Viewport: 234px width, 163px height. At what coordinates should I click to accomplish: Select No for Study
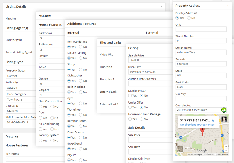(x=81, y=69)
